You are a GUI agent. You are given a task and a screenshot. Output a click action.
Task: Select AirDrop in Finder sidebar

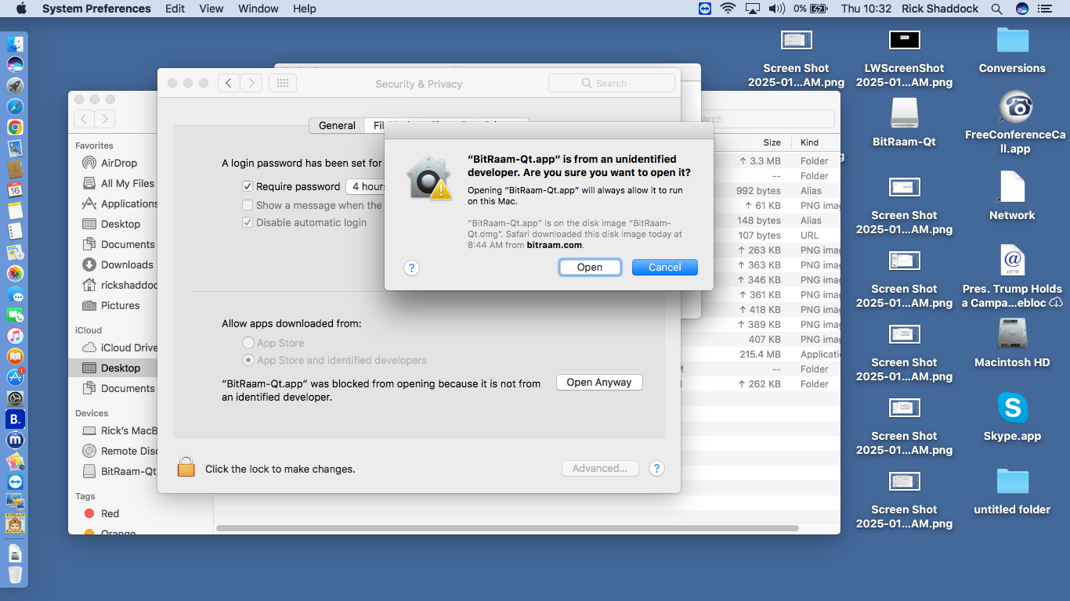point(119,163)
